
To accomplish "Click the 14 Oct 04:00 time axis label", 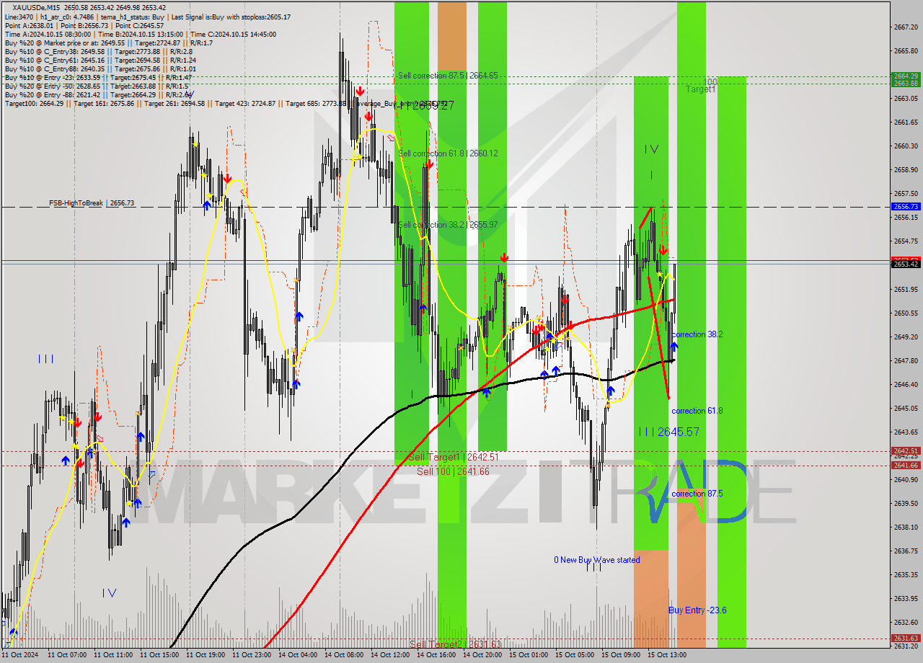I will (296, 655).
